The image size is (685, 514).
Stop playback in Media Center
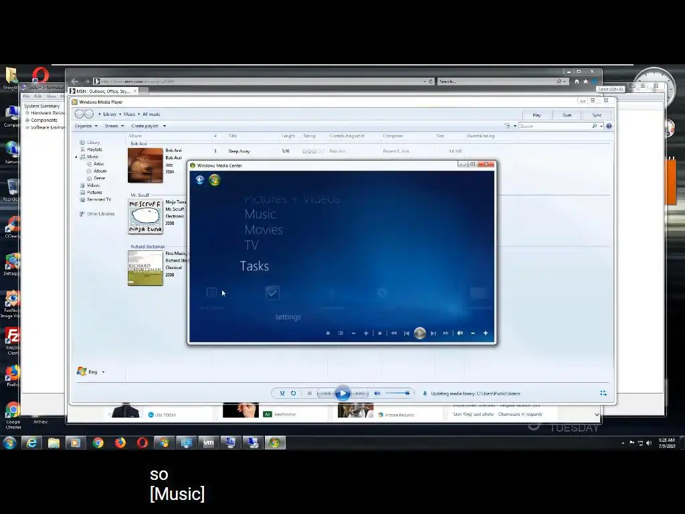pyautogui.click(x=380, y=333)
